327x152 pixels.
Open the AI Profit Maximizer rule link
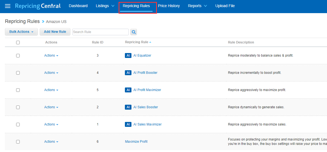[147, 90]
